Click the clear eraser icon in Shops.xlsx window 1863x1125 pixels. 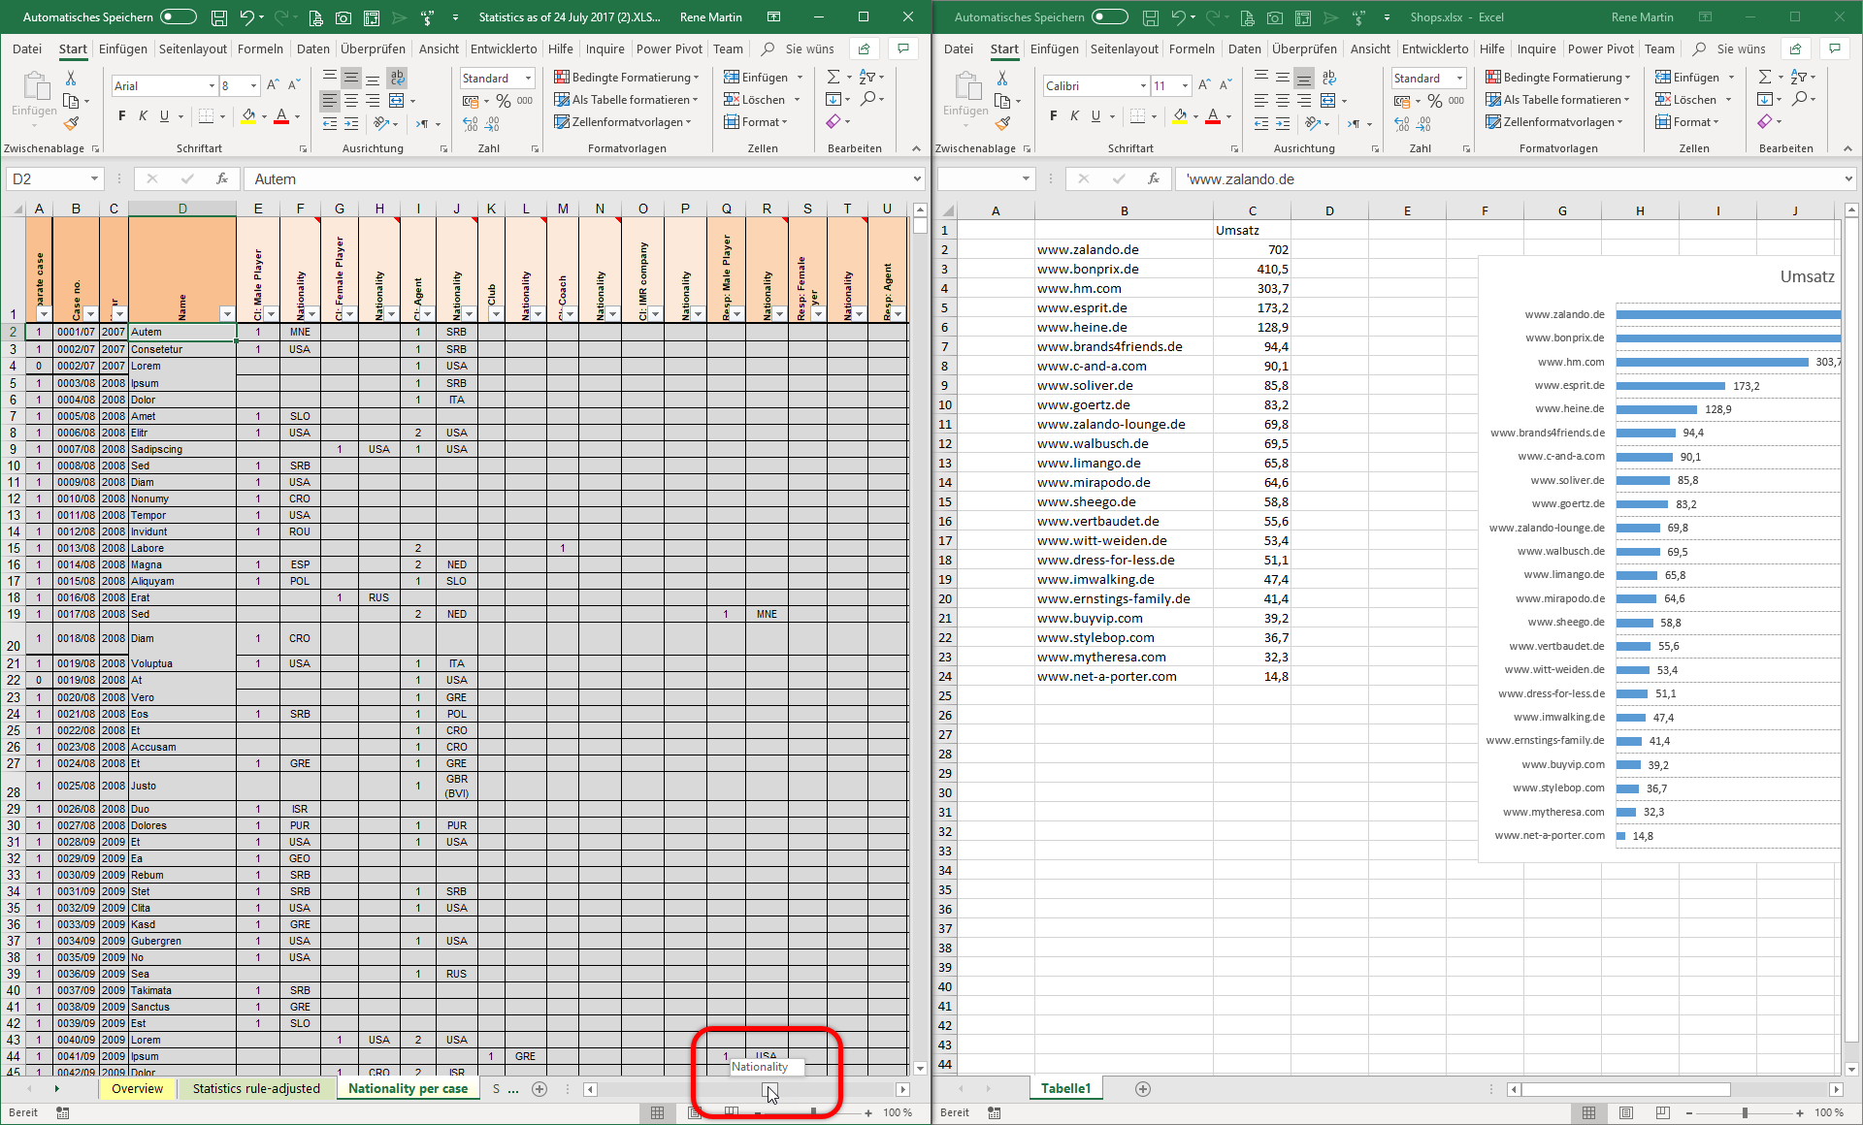(1765, 121)
